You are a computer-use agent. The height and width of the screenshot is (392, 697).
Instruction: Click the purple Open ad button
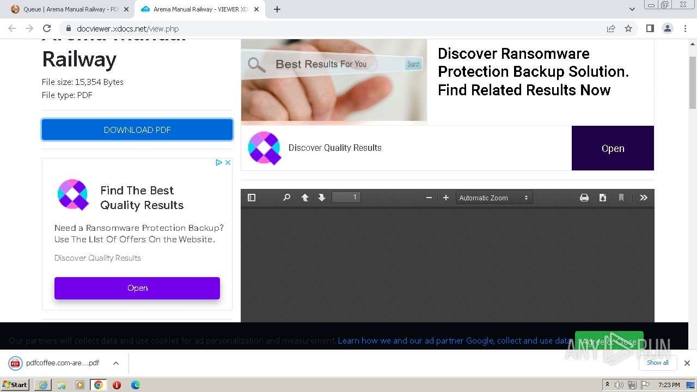(137, 288)
